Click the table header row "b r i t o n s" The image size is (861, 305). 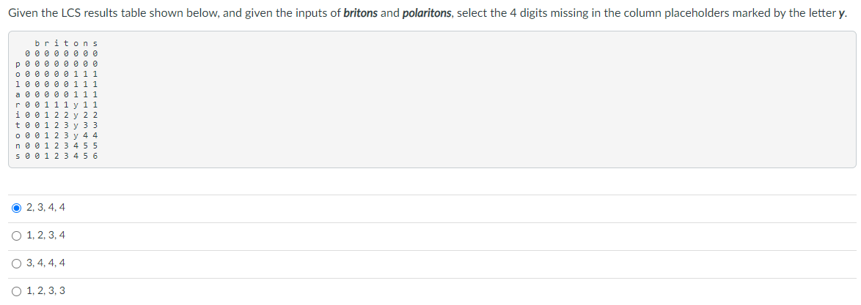coord(66,43)
